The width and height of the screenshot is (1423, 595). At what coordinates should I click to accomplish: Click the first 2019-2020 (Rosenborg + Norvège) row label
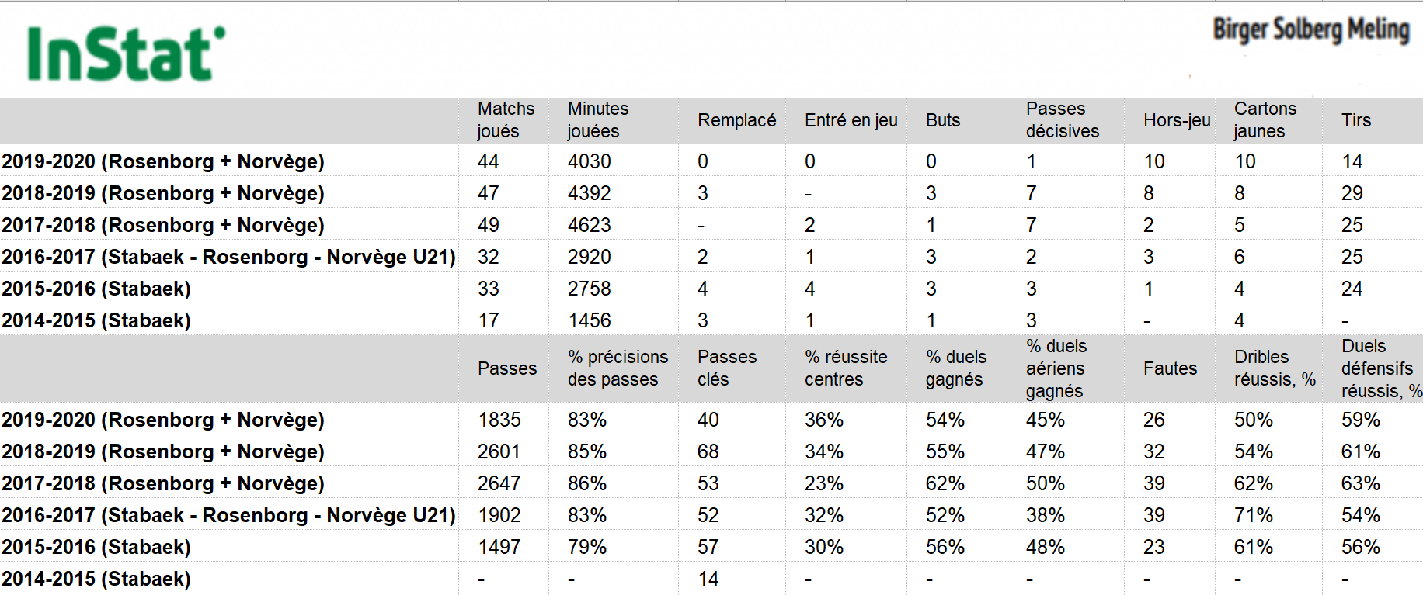(163, 161)
